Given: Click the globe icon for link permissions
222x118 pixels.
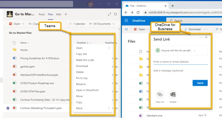Looking at the screenshot, I should point(158,50).
